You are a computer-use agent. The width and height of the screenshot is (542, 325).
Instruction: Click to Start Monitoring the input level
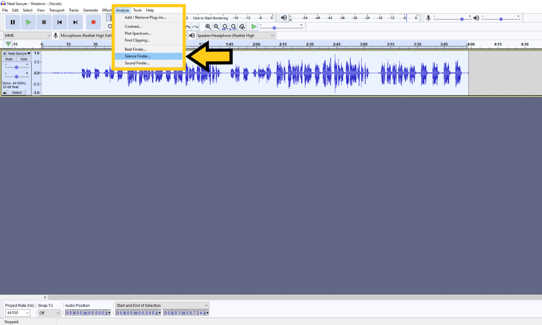210,18
